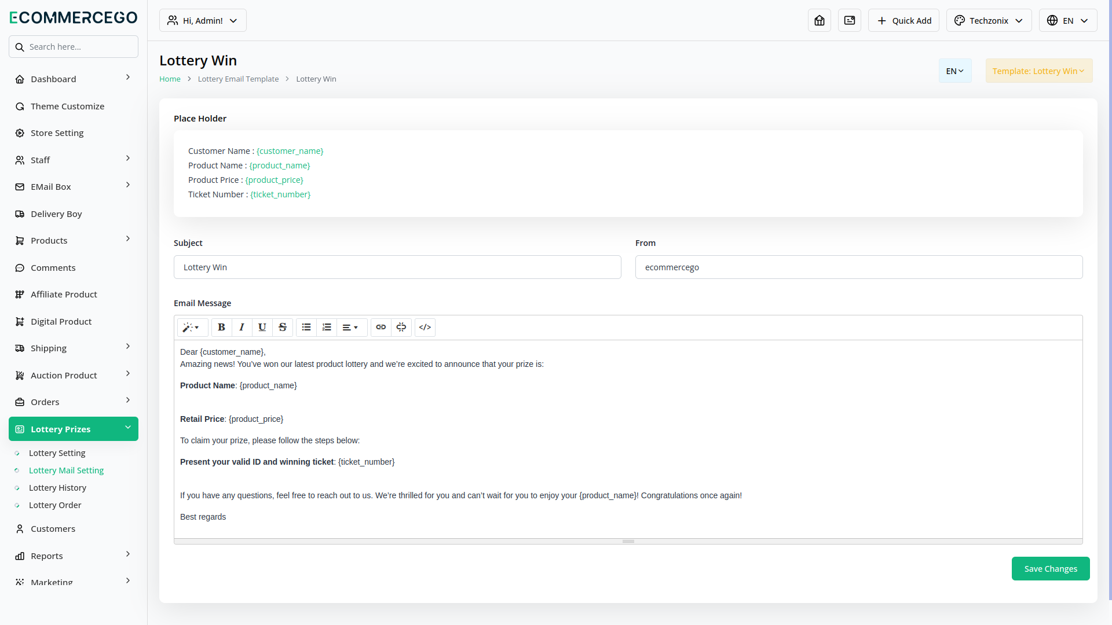The height and width of the screenshot is (625, 1112).
Task: Click the From input field
Action: 859,267
